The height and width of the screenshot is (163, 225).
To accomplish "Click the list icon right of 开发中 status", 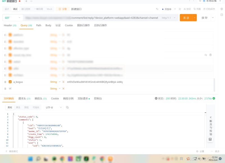I will click(180, 9).
